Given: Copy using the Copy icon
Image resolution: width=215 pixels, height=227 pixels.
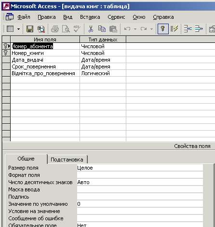Looking at the screenshot, I should tap(102, 29).
